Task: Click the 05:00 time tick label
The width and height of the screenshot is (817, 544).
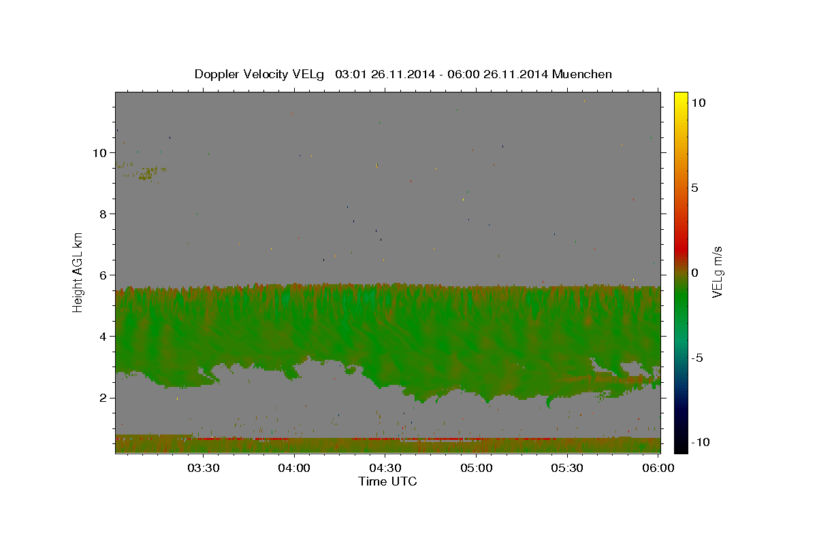Action: (476, 468)
